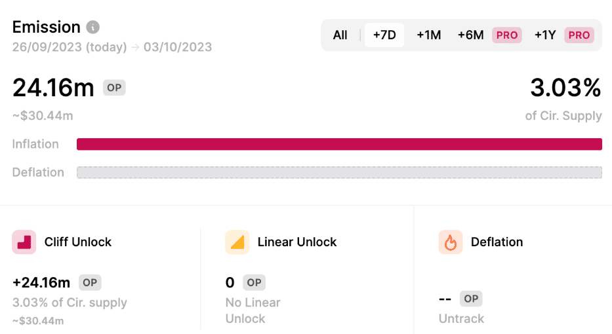Click the emission date range text

tap(112, 47)
